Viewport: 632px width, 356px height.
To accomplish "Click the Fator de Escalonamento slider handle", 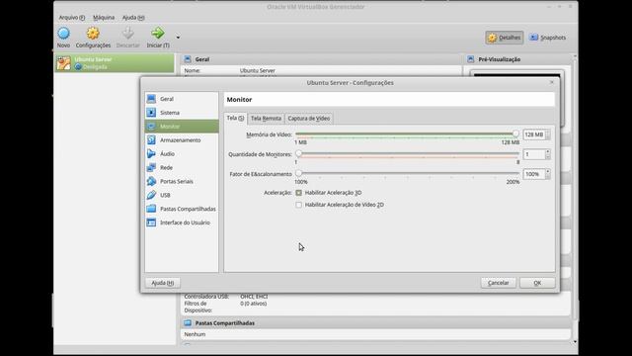I will (x=298, y=173).
